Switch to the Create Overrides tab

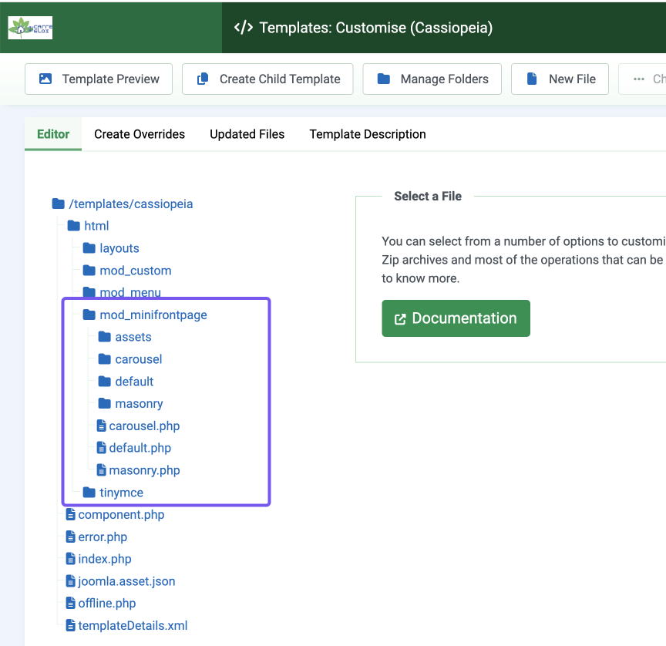[140, 134]
